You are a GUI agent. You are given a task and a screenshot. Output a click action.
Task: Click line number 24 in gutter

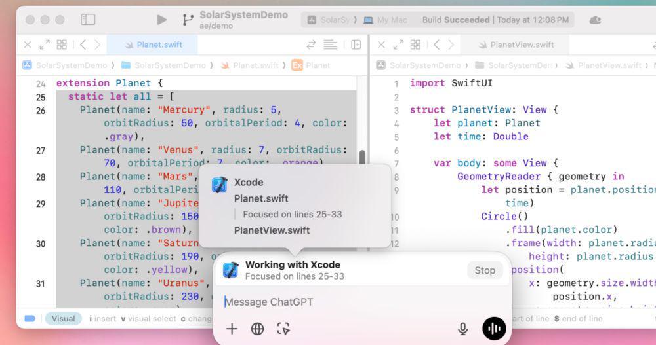[x=41, y=84]
